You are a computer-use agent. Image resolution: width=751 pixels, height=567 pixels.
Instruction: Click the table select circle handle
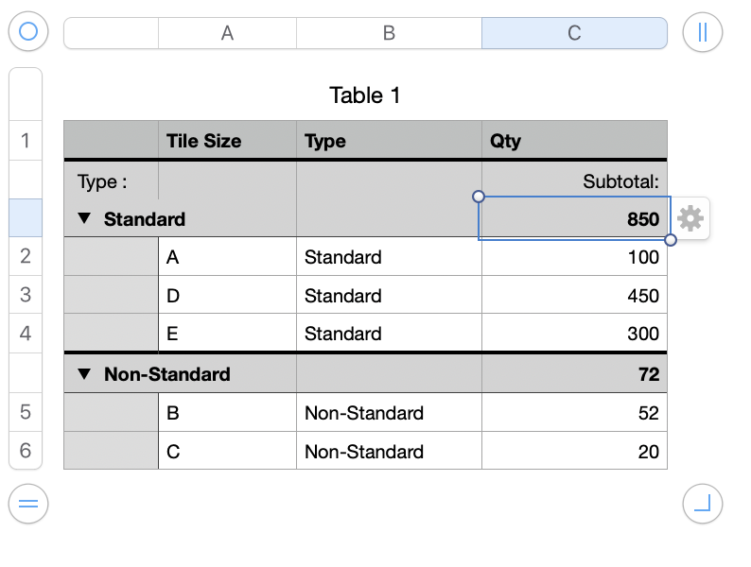point(28,32)
